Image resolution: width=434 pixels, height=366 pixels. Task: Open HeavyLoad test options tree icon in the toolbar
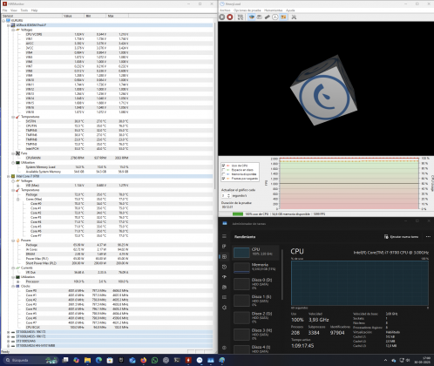(x=241, y=17)
